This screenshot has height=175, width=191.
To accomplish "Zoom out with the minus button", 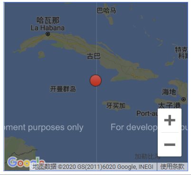I will [x=170, y=145].
